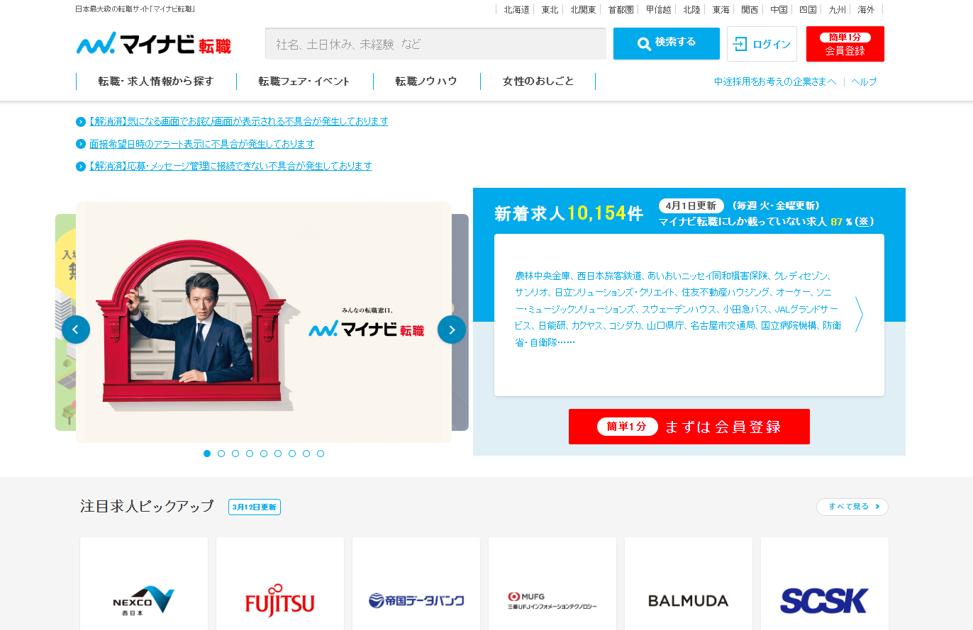The height and width of the screenshot is (630, 973).
Task: Open the MUFG 三菱UFJインフォメーションテクノロジー card
Action: coord(552,584)
